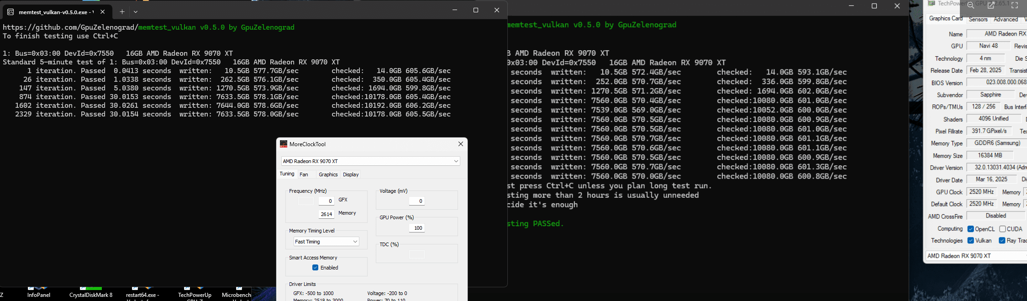Click the AMD CrossFire Disabled field

pyautogui.click(x=995, y=216)
